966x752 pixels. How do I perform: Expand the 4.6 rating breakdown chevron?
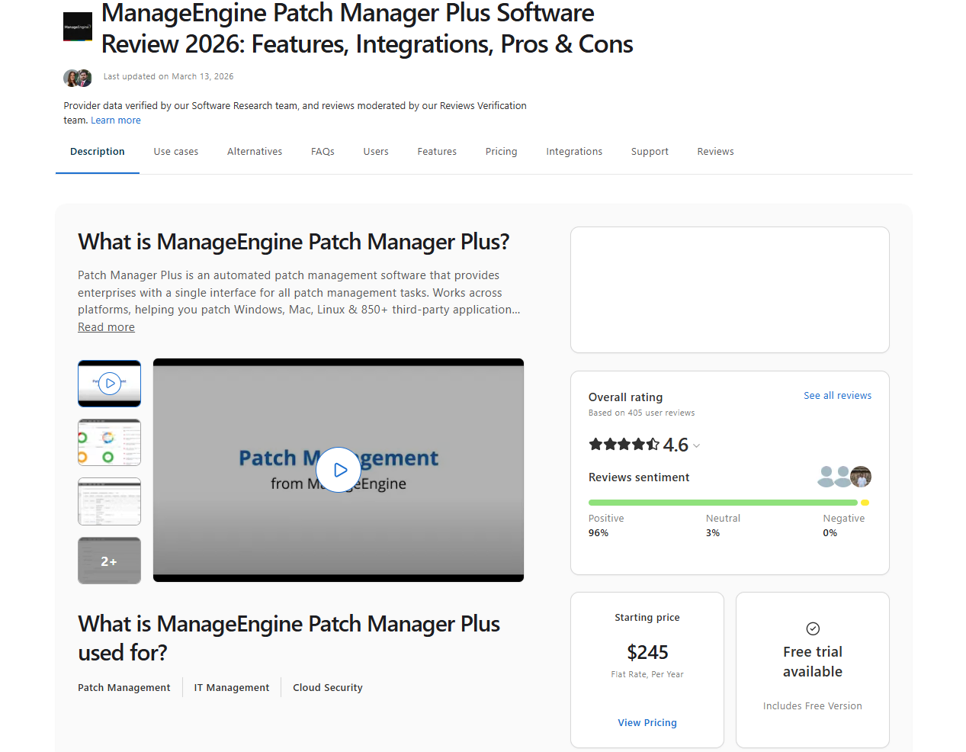tap(696, 446)
